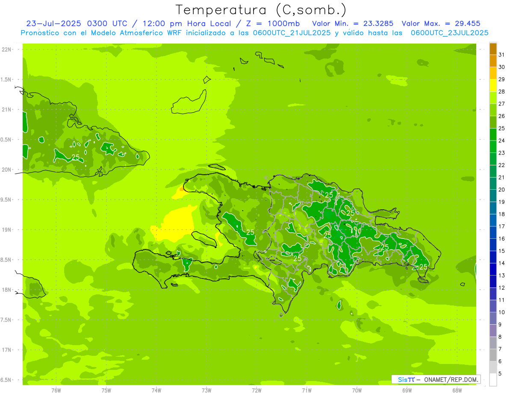513x396 pixels.
Task: Pick the teal swatch between 19 and 20
Action: point(493,196)
